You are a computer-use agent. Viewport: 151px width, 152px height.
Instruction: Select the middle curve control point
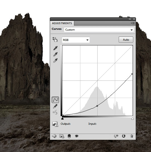(x=97, y=106)
